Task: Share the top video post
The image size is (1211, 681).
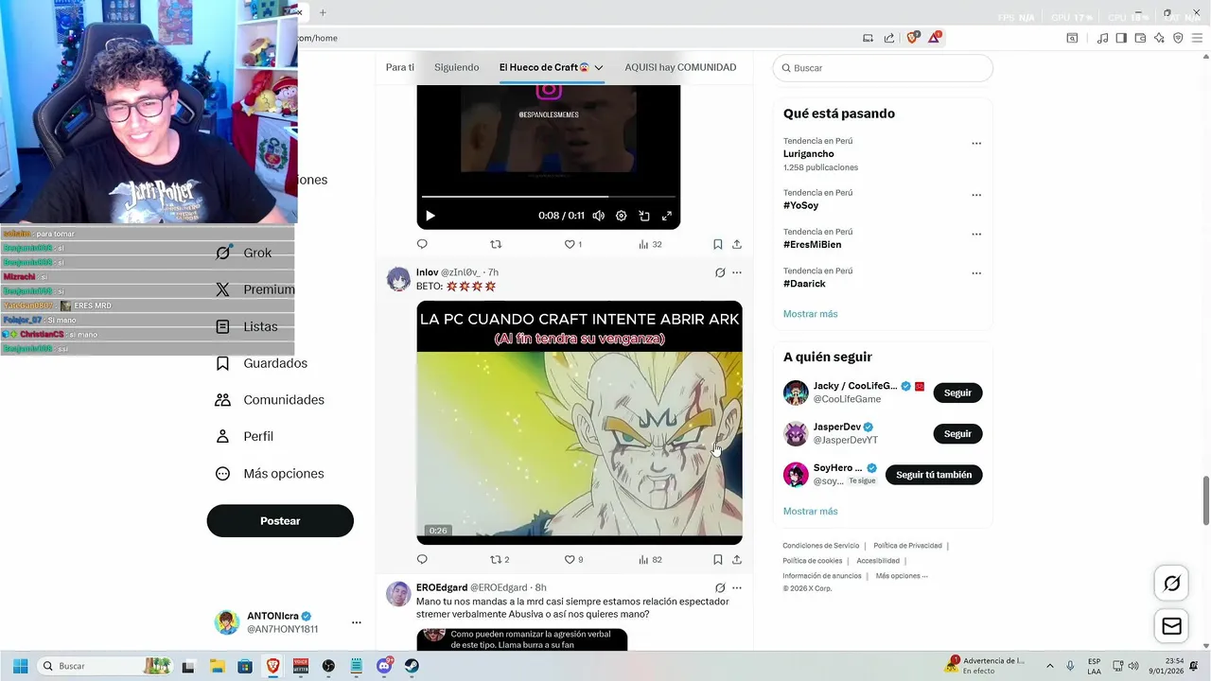Action: [737, 244]
